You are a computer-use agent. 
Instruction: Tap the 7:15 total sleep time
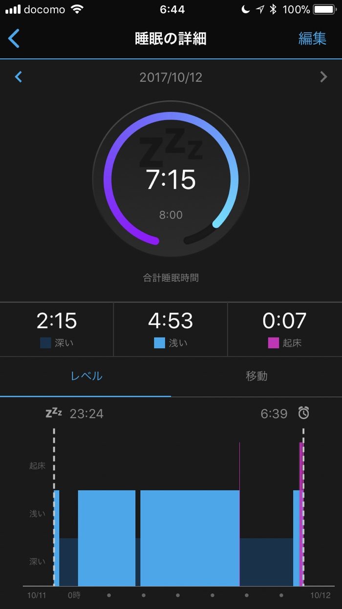coord(171,180)
